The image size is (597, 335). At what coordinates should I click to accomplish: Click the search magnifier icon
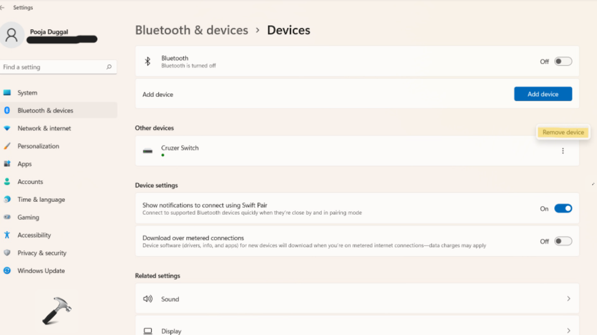pyautogui.click(x=109, y=67)
